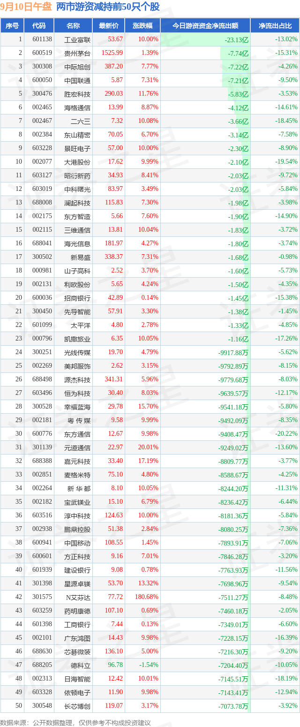Select stock name 淳中科技
The image size is (300, 727).
tap(77, 515)
